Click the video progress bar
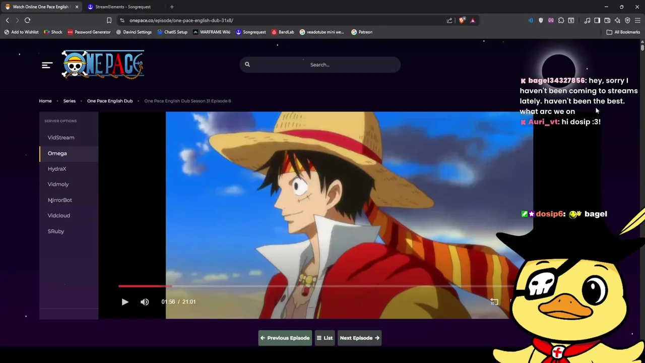 click(x=316, y=286)
